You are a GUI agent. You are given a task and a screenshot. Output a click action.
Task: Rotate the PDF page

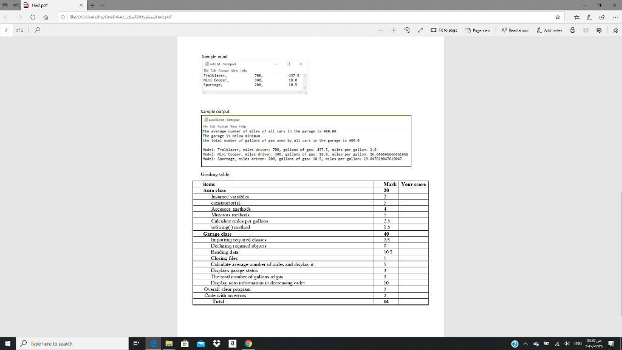[x=407, y=30]
